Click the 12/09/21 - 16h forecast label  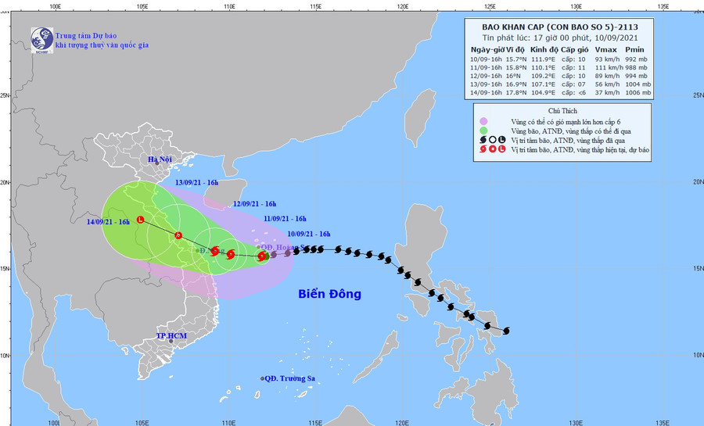pyautogui.click(x=254, y=204)
